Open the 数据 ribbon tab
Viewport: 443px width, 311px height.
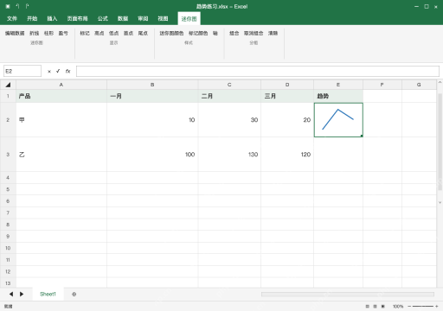point(123,19)
